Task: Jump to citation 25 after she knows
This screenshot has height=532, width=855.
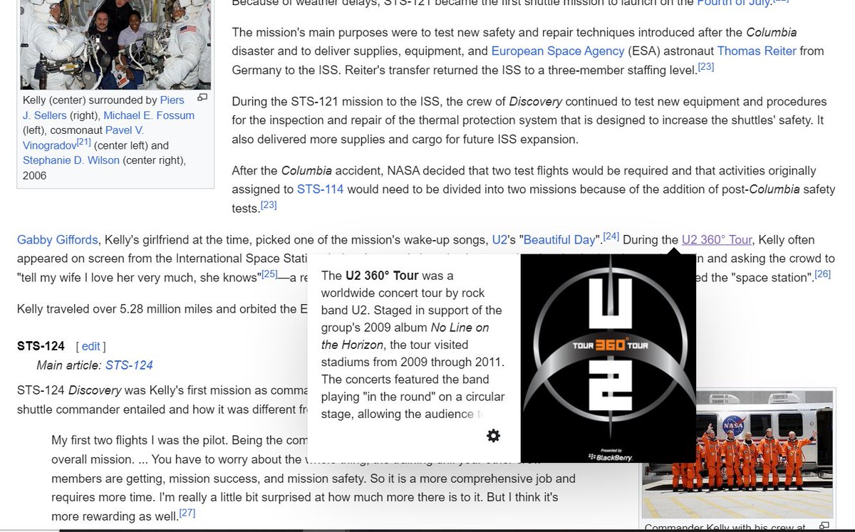Action: click(269, 273)
